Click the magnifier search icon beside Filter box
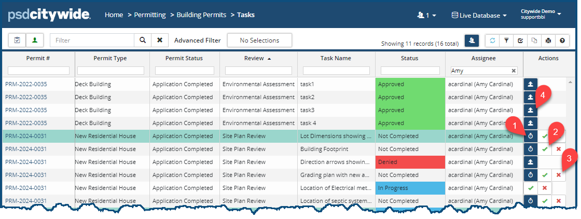The width and height of the screenshot is (581, 219). click(x=142, y=40)
